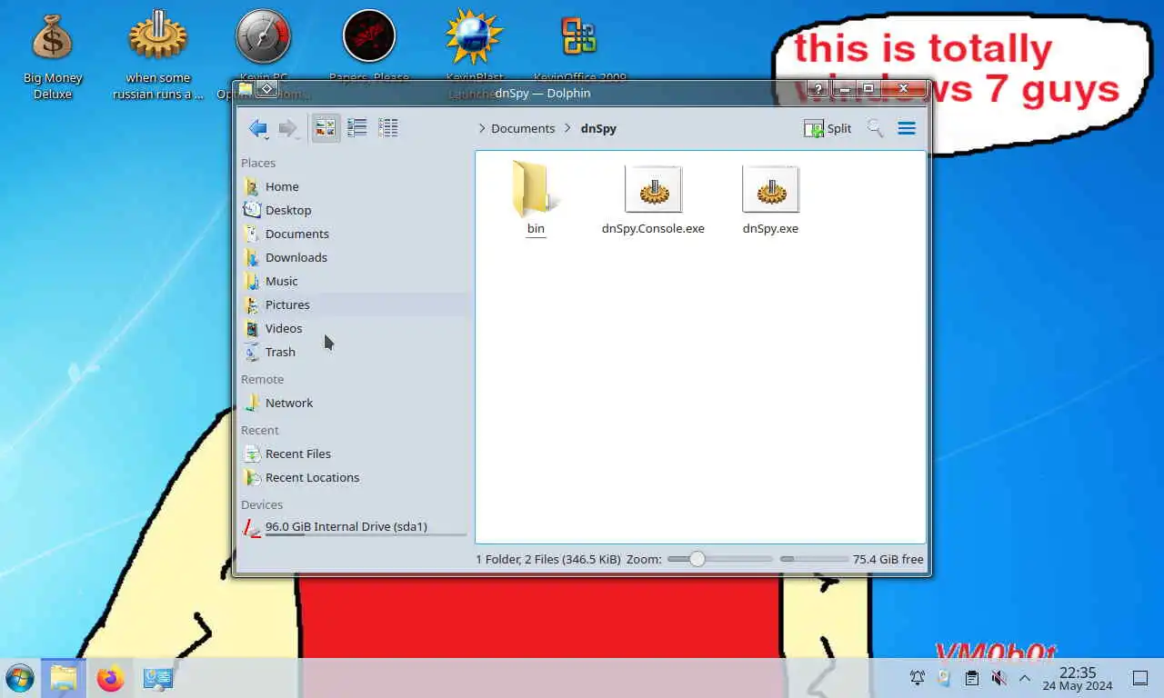Screen dimensions: 1164x698
Task: Adjust the Zoom slider in status bar
Action: [719, 559]
